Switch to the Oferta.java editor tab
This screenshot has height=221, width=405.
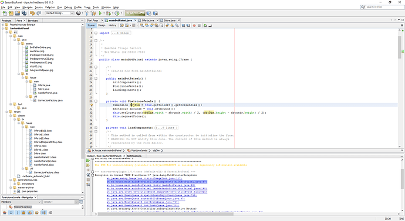tap(148, 20)
